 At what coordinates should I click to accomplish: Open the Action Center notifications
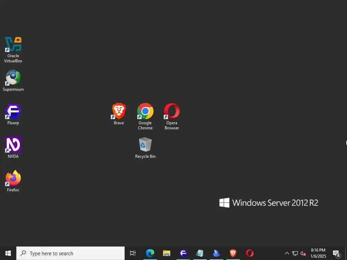(336, 253)
